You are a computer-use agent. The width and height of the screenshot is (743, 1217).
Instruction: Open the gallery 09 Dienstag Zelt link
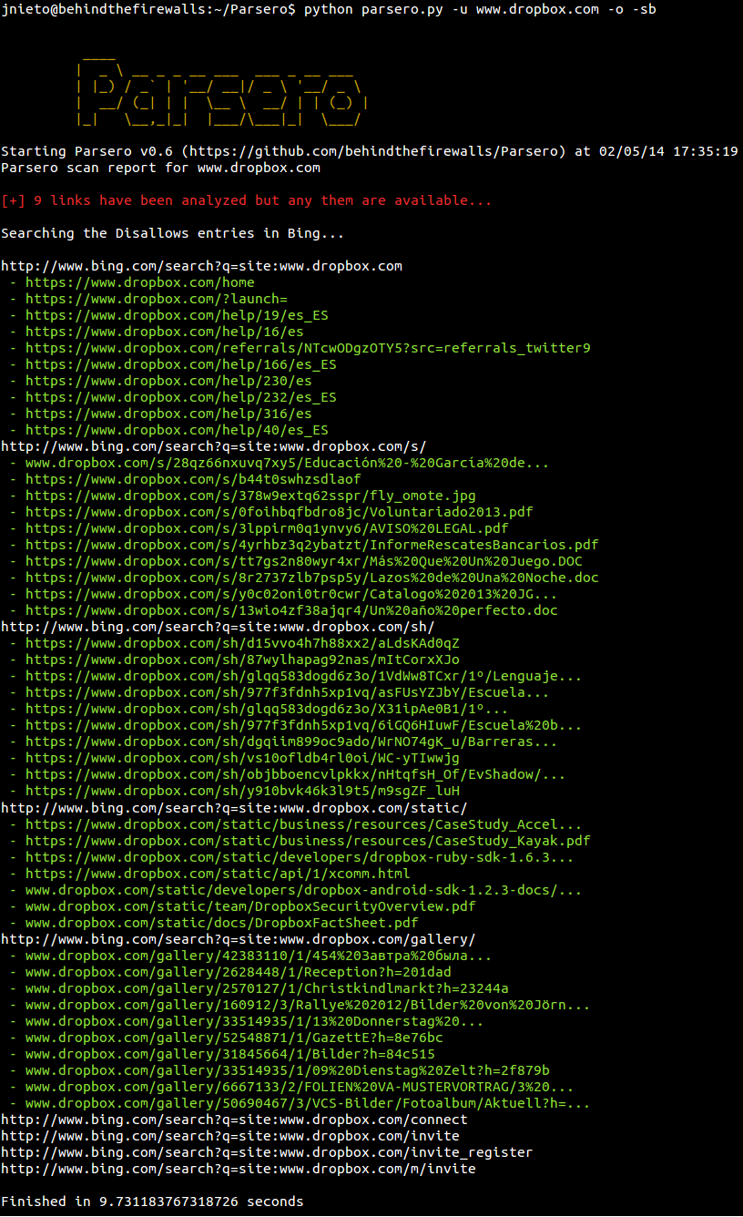coord(288,1069)
